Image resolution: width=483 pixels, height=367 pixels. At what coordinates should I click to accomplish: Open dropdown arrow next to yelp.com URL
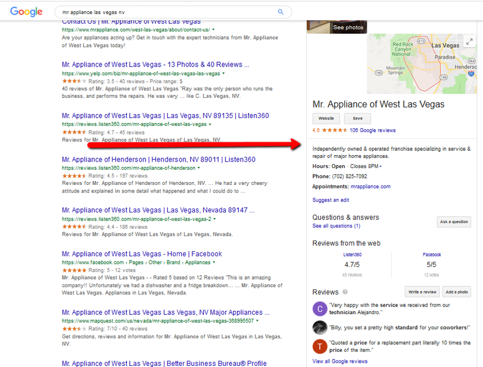(223, 74)
